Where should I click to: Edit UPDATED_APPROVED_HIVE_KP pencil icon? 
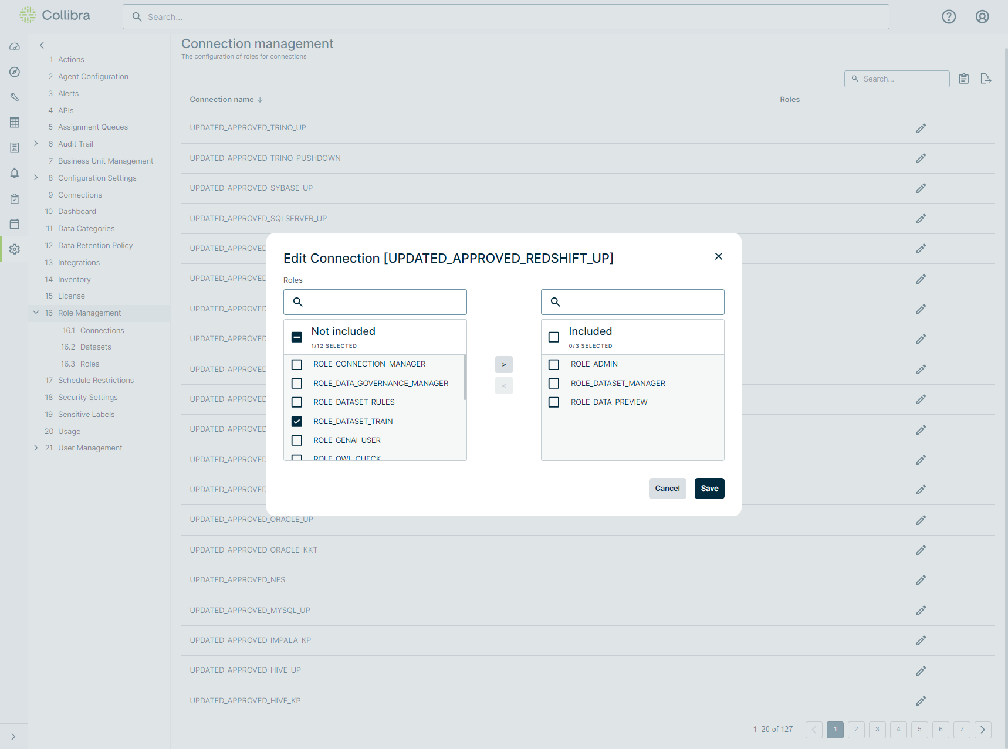tap(921, 701)
